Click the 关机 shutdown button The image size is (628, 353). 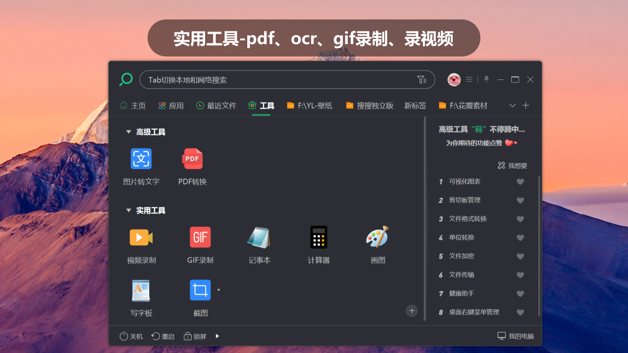(130, 336)
